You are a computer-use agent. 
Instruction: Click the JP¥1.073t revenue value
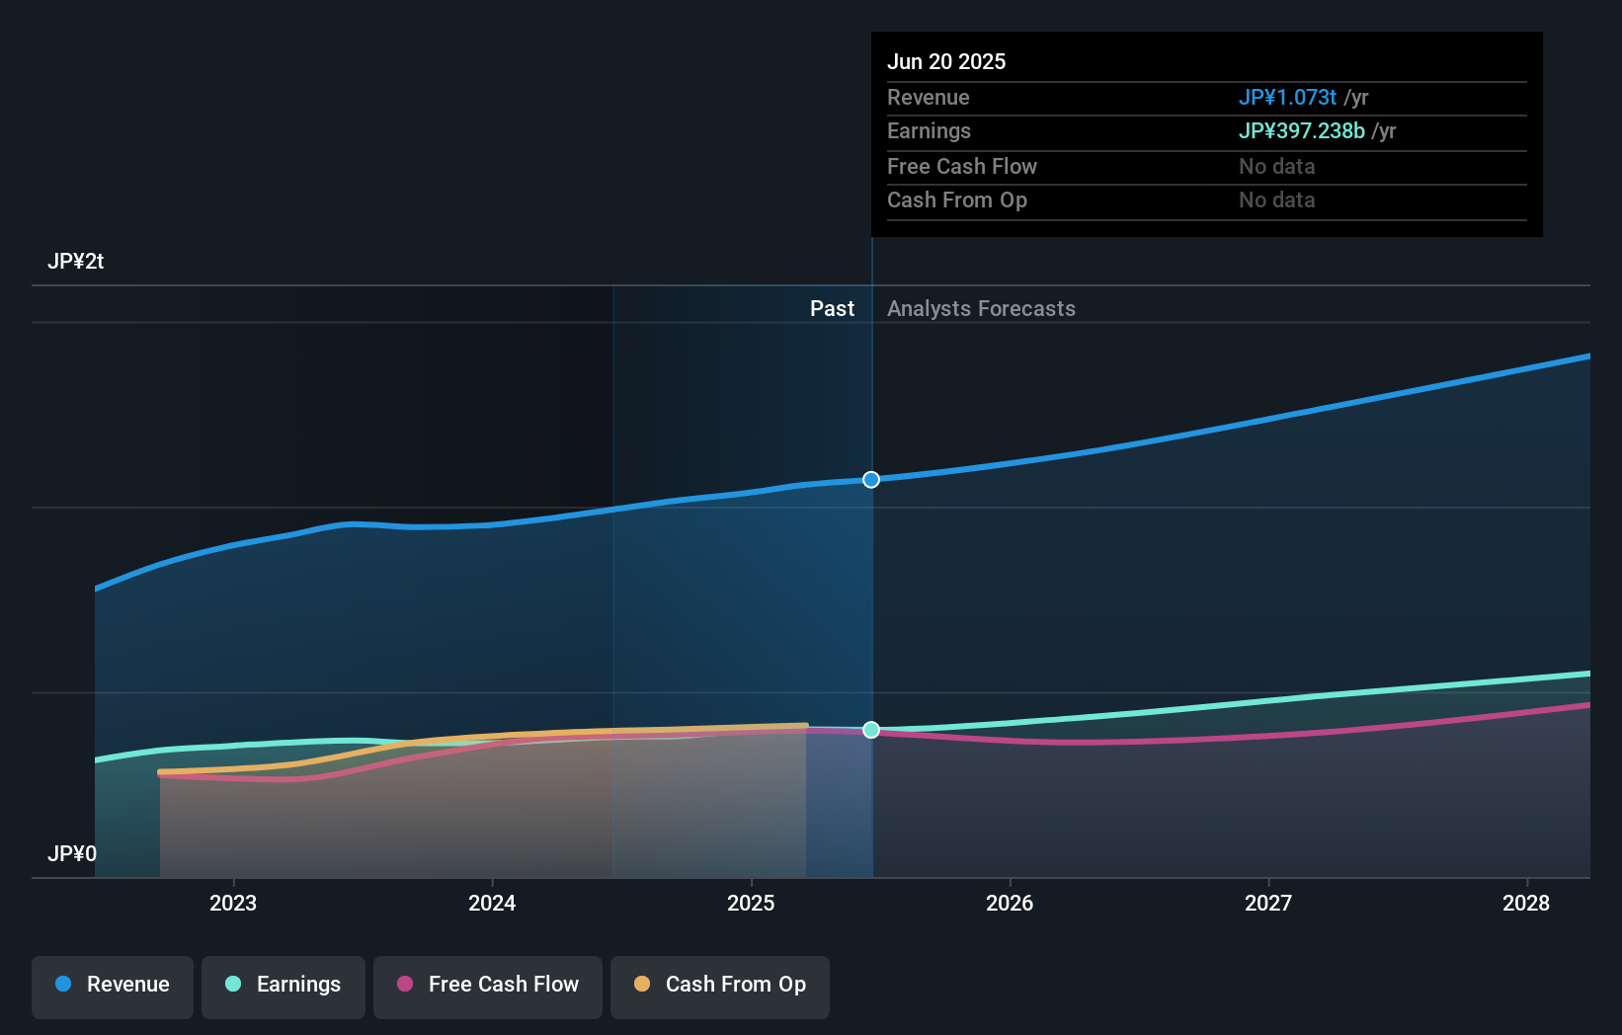tap(1287, 98)
